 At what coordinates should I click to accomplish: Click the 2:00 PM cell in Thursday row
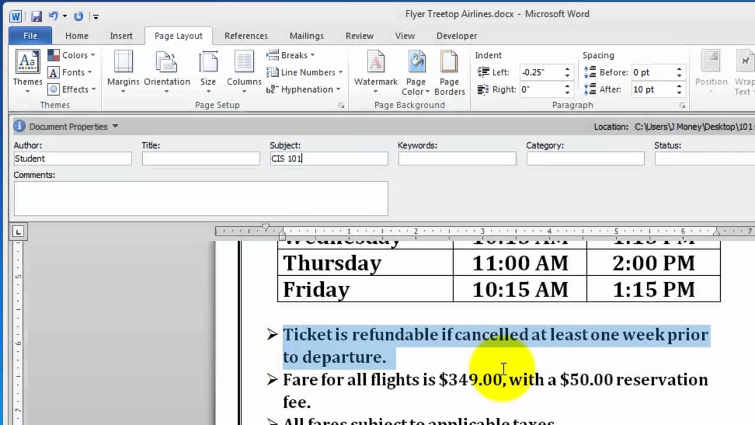(x=654, y=263)
